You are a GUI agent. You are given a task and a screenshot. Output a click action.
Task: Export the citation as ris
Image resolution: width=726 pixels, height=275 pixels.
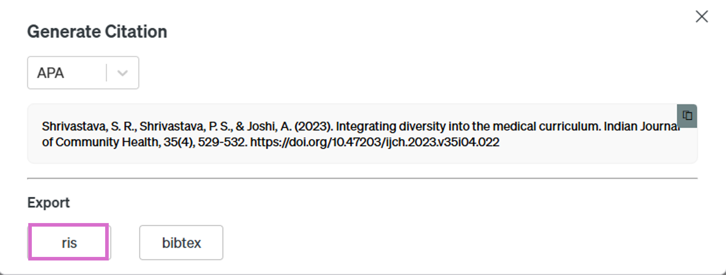69,242
